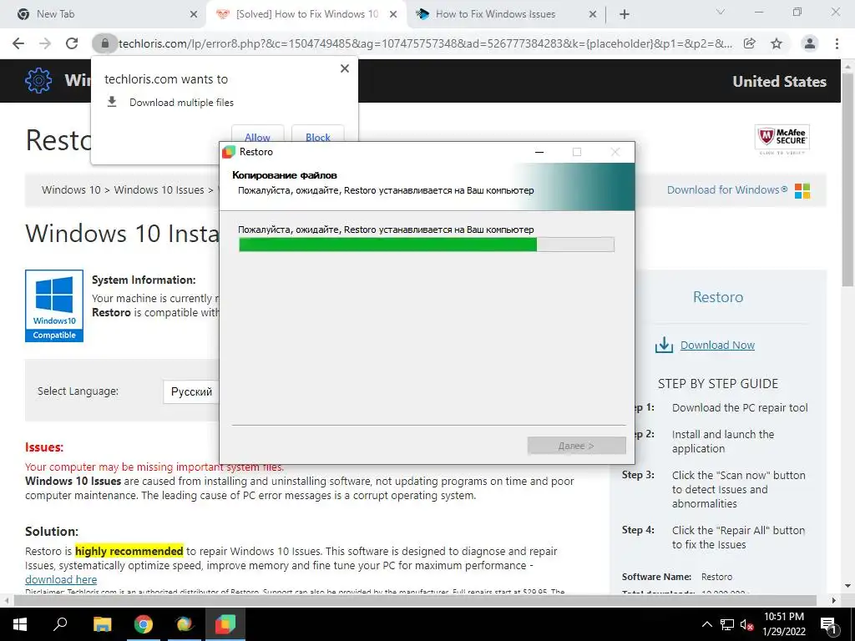This screenshot has height=641, width=855.
Task: Click the highlighted highly recommended text
Action: (x=129, y=551)
